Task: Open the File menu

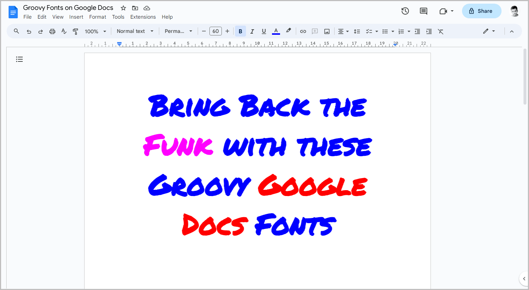Action: click(27, 17)
